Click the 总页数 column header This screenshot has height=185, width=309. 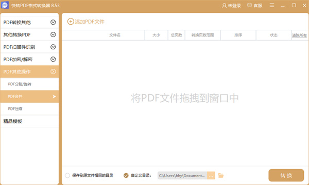point(176,35)
